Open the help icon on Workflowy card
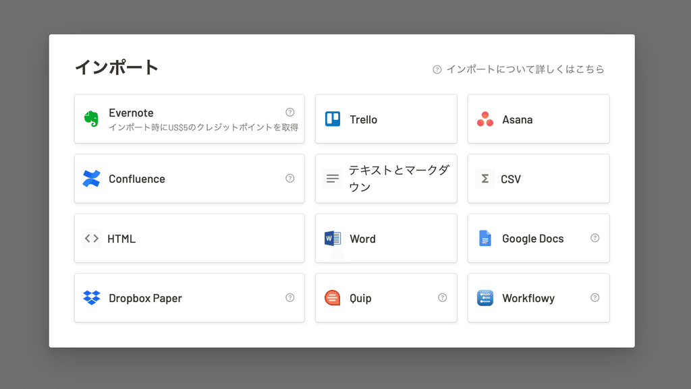The width and height of the screenshot is (691, 389). pyautogui.click(x=595, y=297)
